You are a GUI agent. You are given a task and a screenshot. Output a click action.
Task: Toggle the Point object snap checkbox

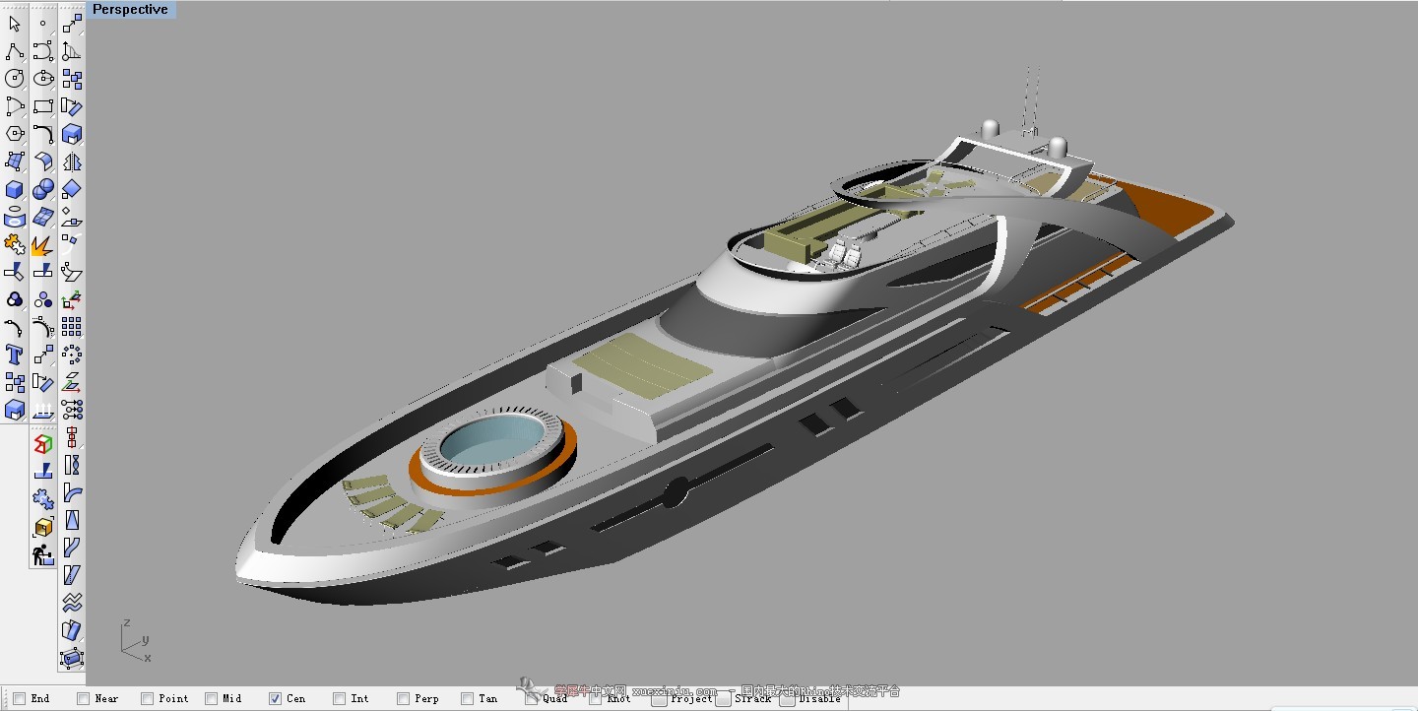coord(148,699)
